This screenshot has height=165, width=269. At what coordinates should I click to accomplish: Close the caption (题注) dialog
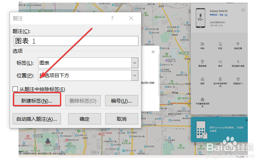pos(131,18)
